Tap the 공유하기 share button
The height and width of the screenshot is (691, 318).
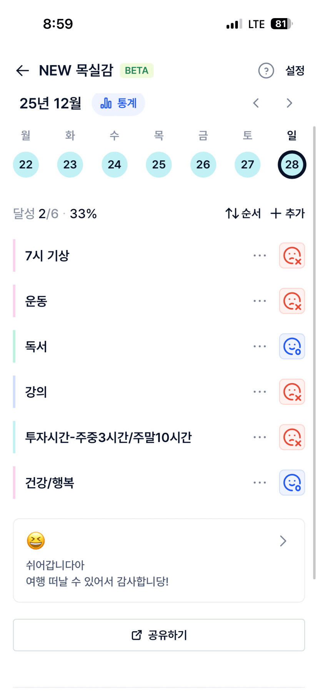click(159, 635)
